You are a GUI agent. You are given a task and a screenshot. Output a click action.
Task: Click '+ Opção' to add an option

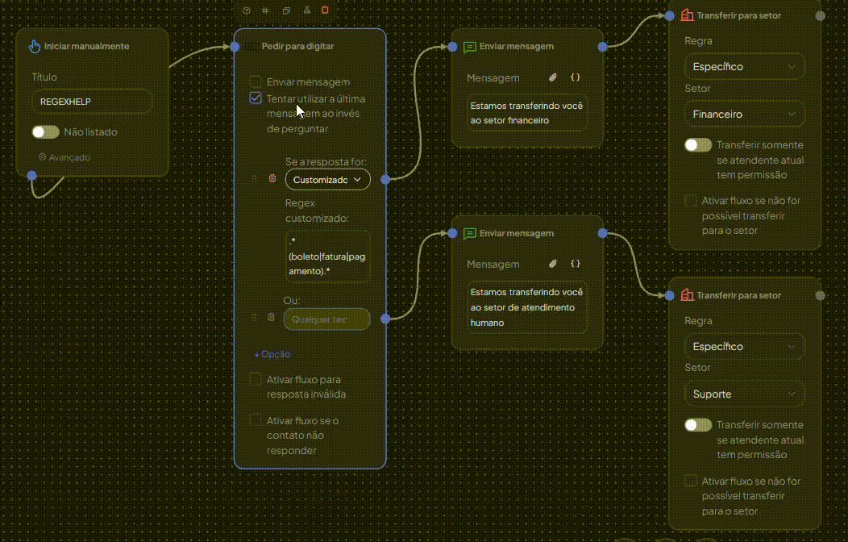(x=272, y=354)
